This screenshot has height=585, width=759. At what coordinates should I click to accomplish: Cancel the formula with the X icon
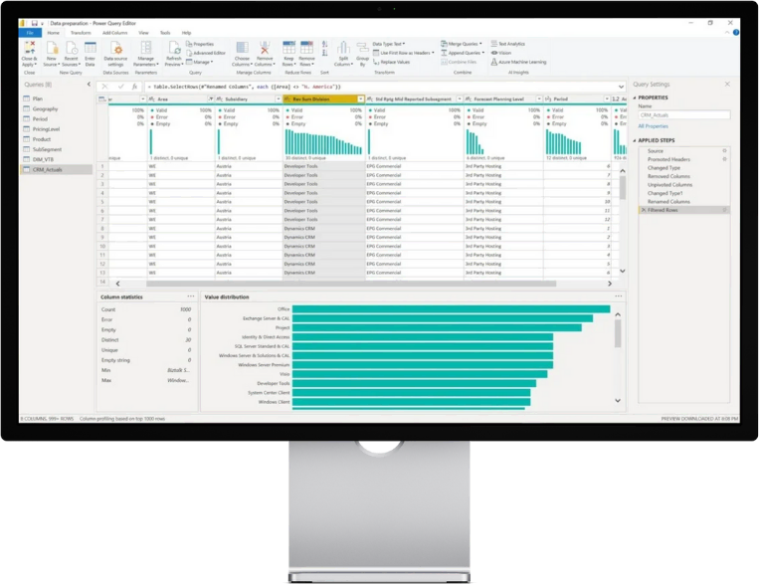coord(104,87)
